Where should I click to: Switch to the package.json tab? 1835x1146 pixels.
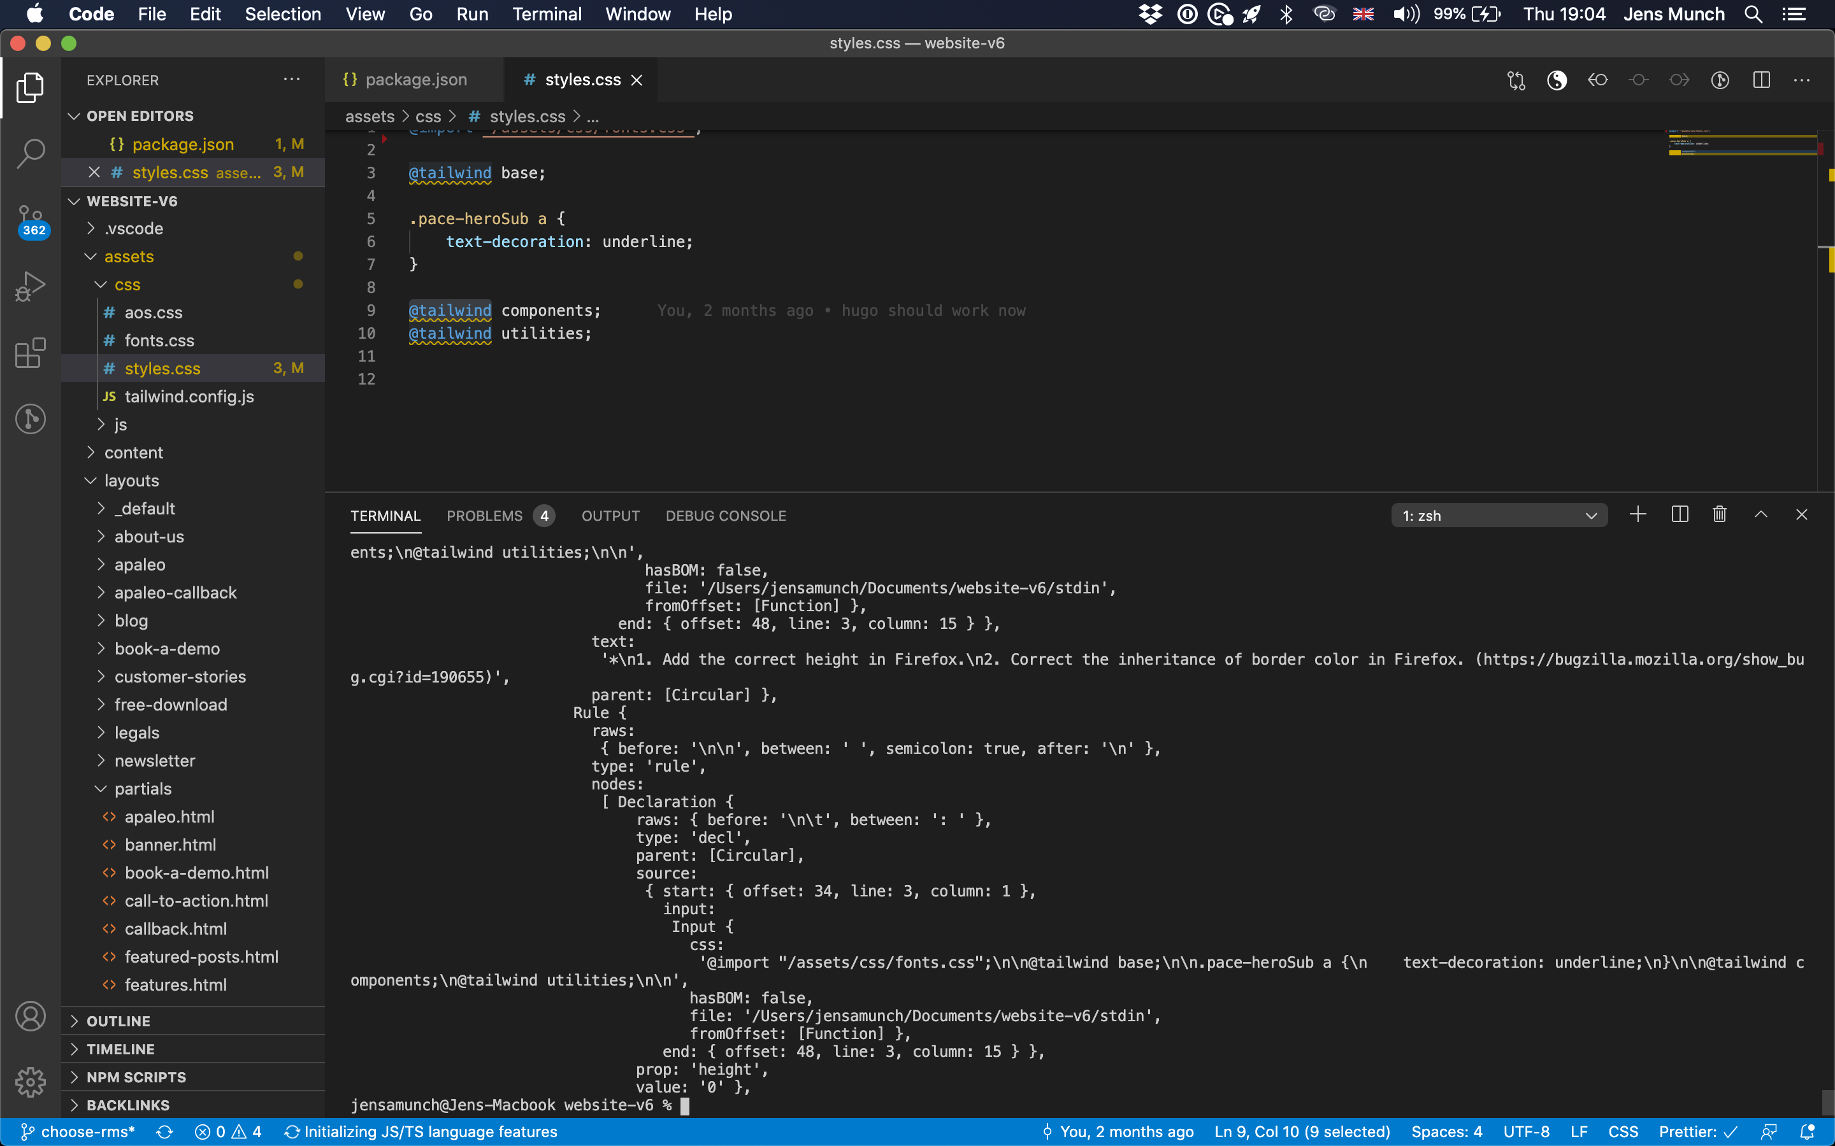coord(414,79)
